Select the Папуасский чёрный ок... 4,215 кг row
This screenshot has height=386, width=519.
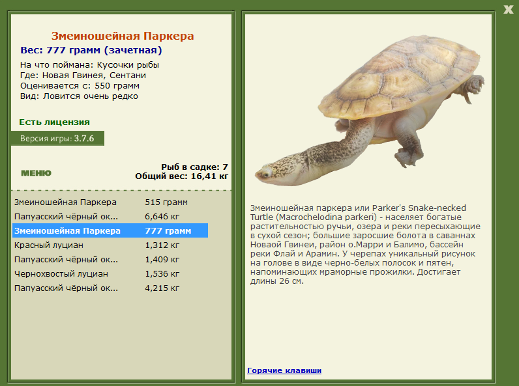click(110, 288)
